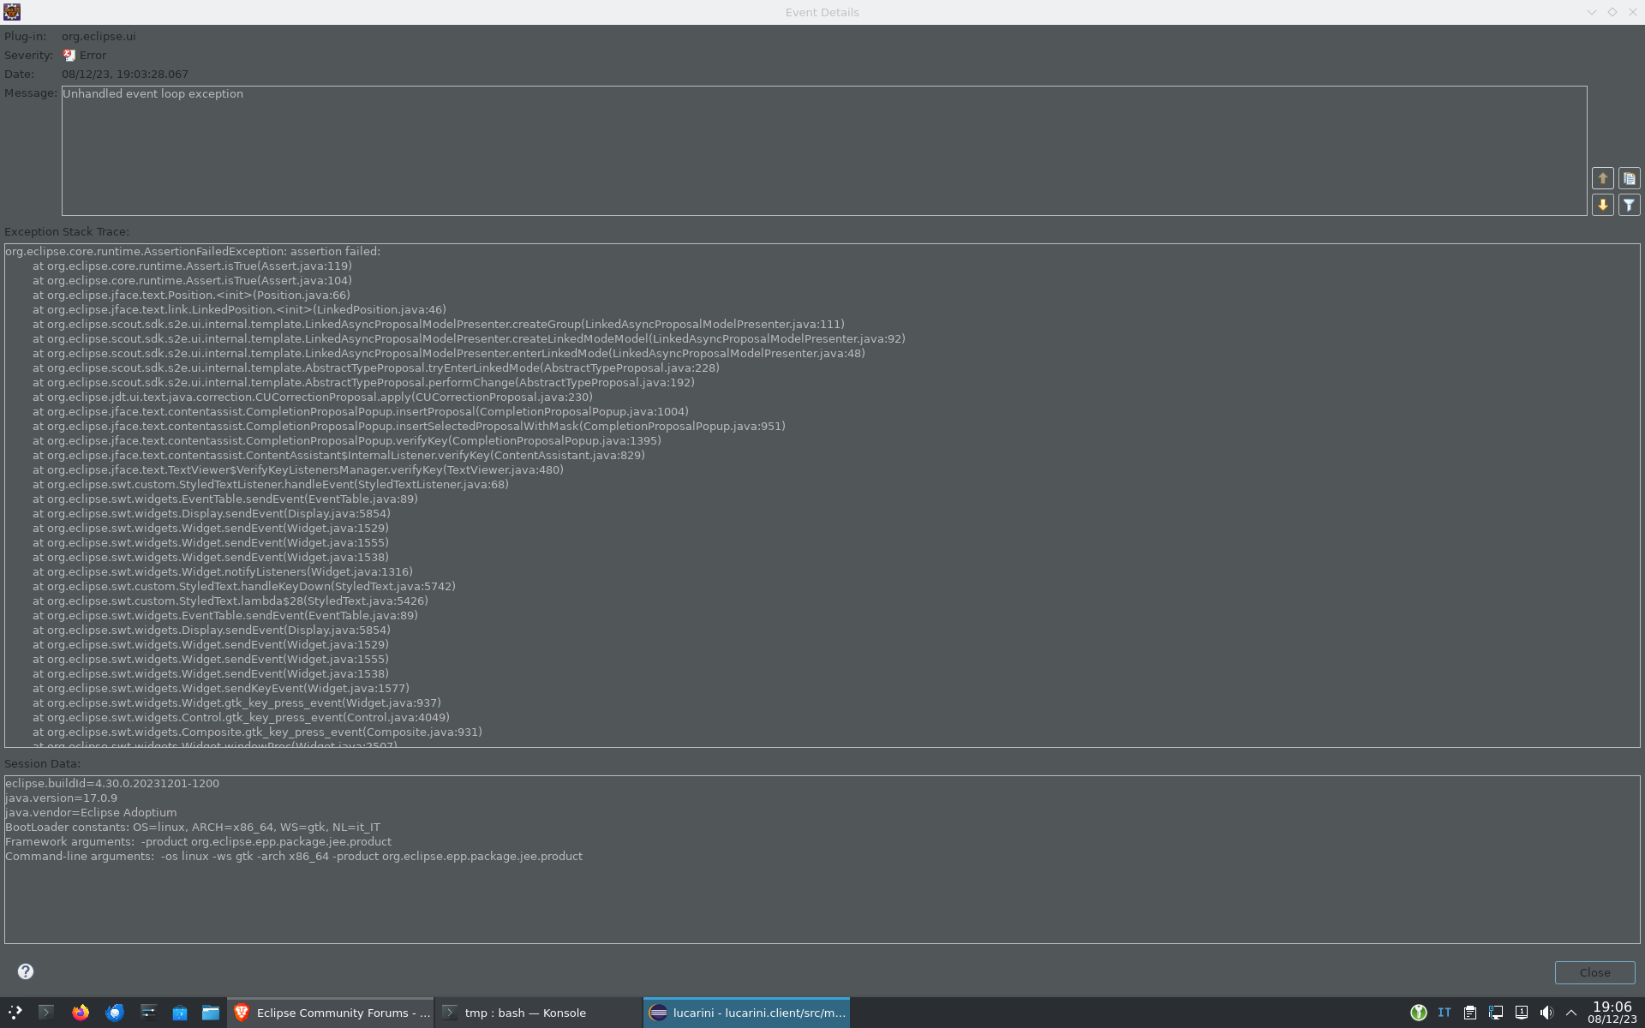Click the CompletionProposalPopup.verifyKey stack line

pyautogui.click(x=347, y=441)
